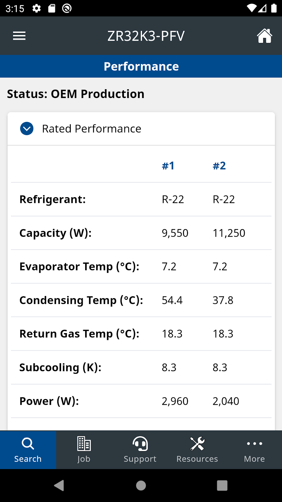The height and width of the screenshot is (502, 282).
Task: Select rating condition #2 link
Action: 219,166
